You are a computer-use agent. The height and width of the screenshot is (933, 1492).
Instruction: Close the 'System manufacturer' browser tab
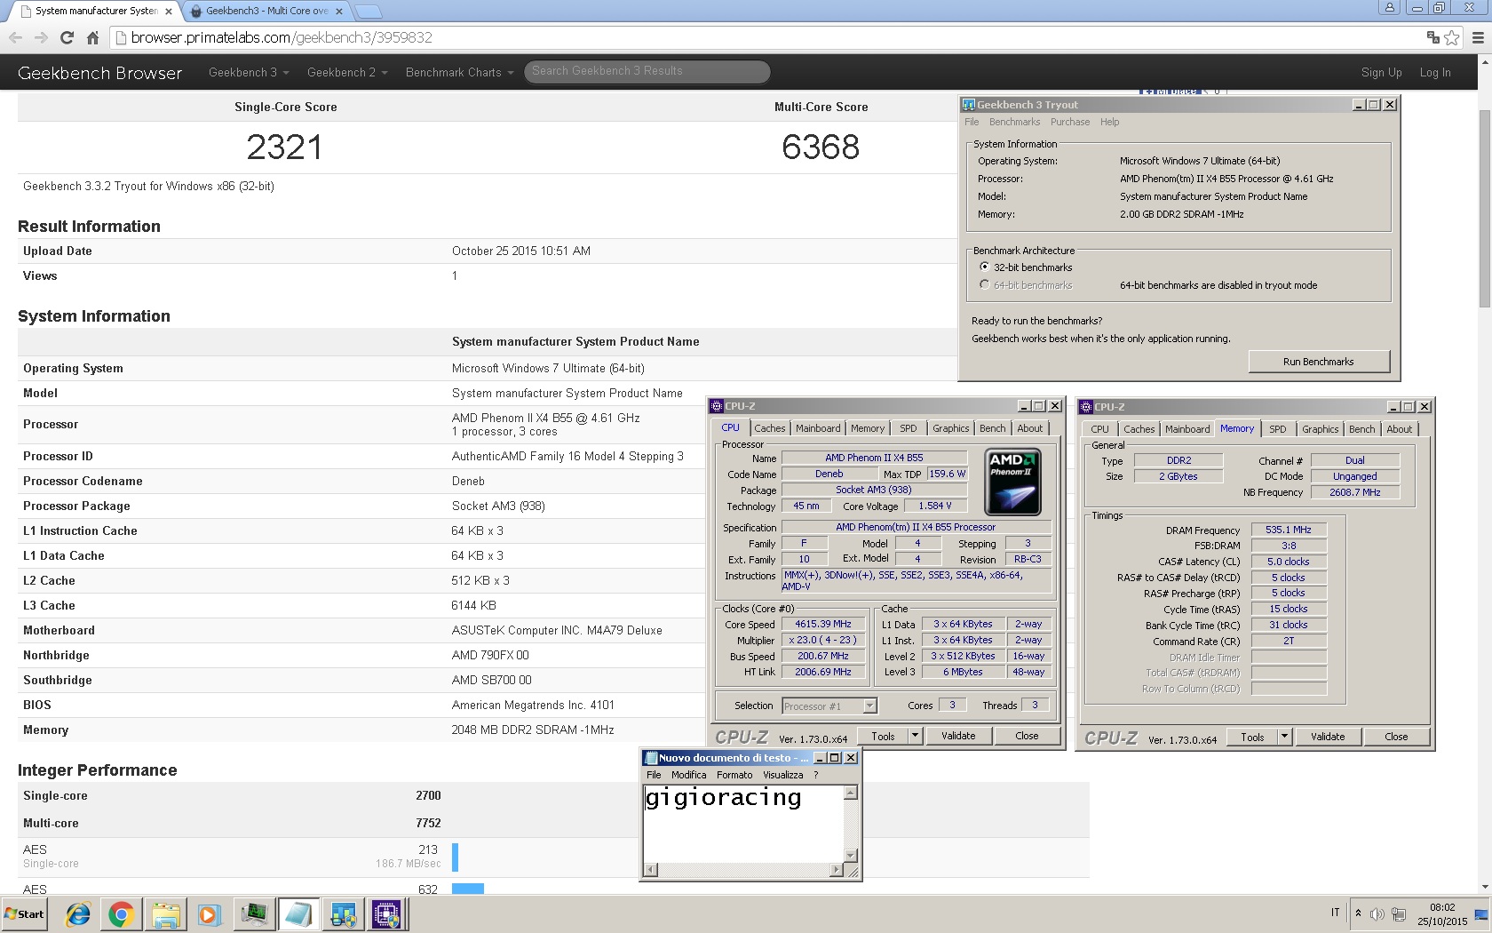169,12
